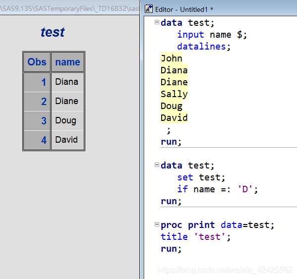Viewport: 297px width, 279px height.
Task: Place cursor on Sally data line
Action: coord(174,94)
